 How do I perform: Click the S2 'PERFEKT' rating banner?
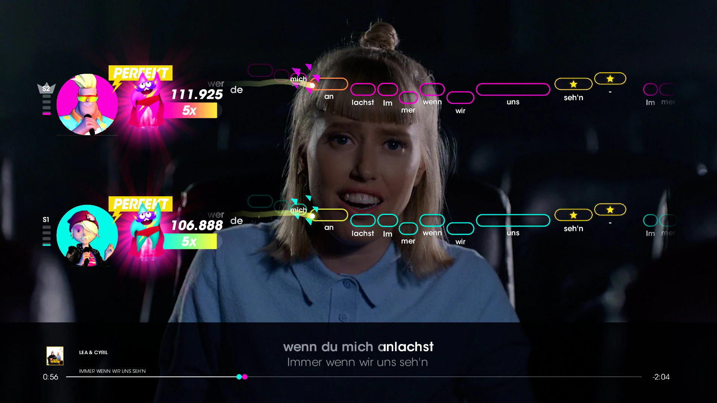(140, 73)
